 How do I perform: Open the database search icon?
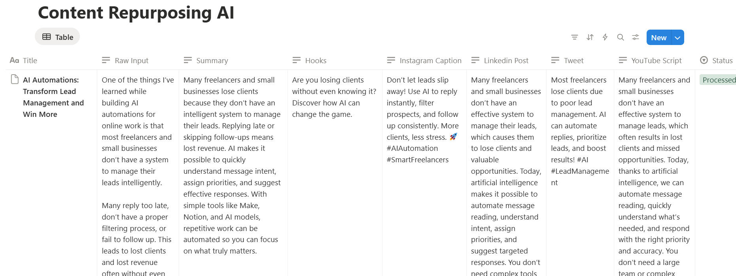pyautogui.click(x=621, y=37)
